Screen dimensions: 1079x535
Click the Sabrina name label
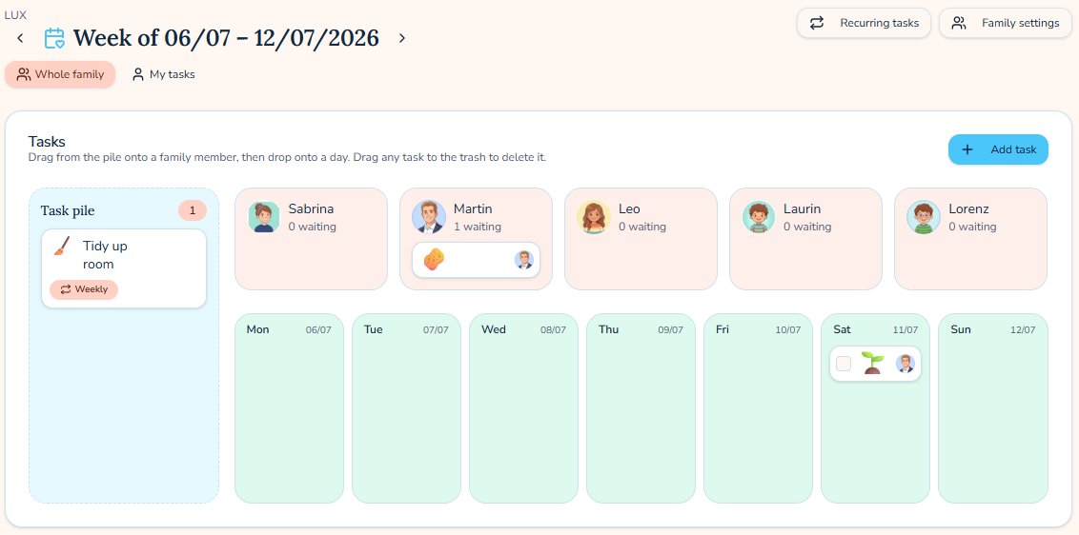click(x=311, y=209)
